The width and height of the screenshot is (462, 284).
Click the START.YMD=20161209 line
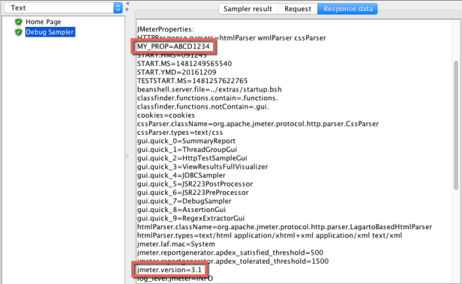[x=176, y=72]
